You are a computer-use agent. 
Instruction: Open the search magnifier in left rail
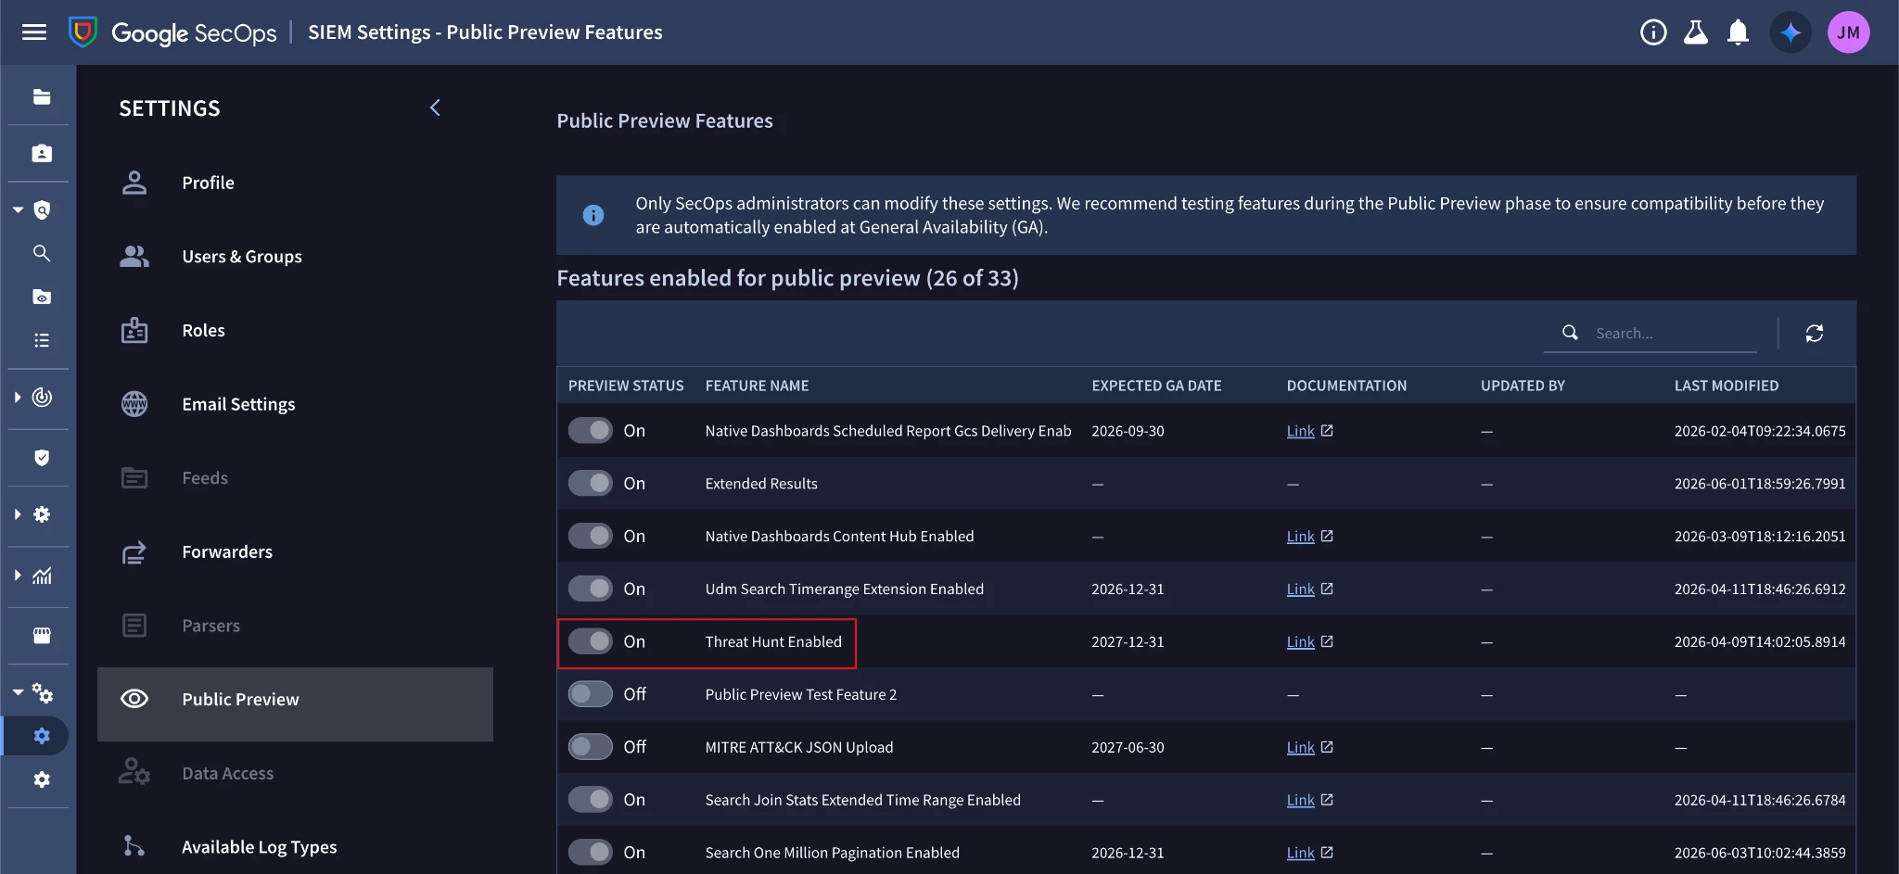pyautogui.click(x=42, y=253)
